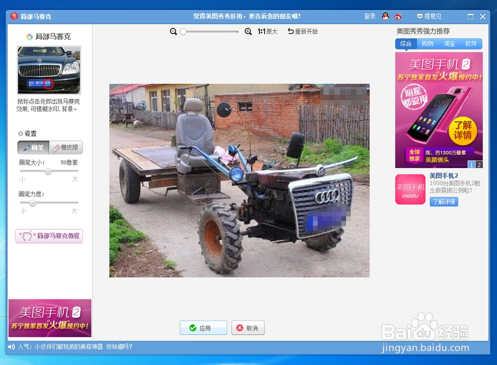The height and width of the screenshot is (365, 497).
Task: Switch to the 综合 tab
Action: click(406, 44)
